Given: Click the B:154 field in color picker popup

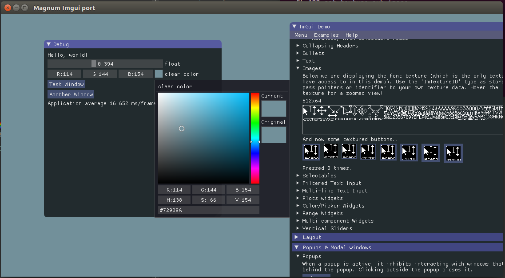Looking at the screenshot, I should pyautogui.click(x=243, y=190).
